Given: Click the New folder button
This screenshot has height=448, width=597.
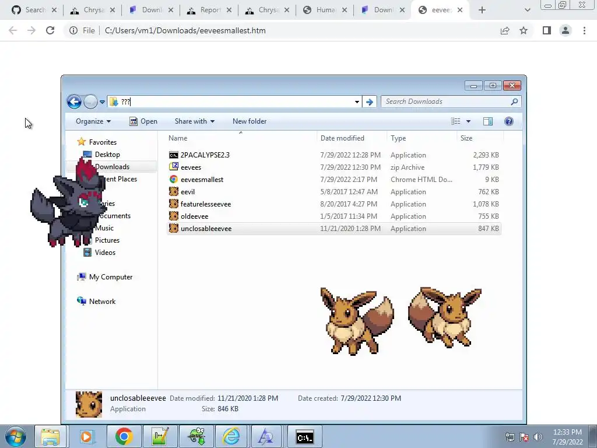Looking at the screenshot, I should tap(250, 121).
